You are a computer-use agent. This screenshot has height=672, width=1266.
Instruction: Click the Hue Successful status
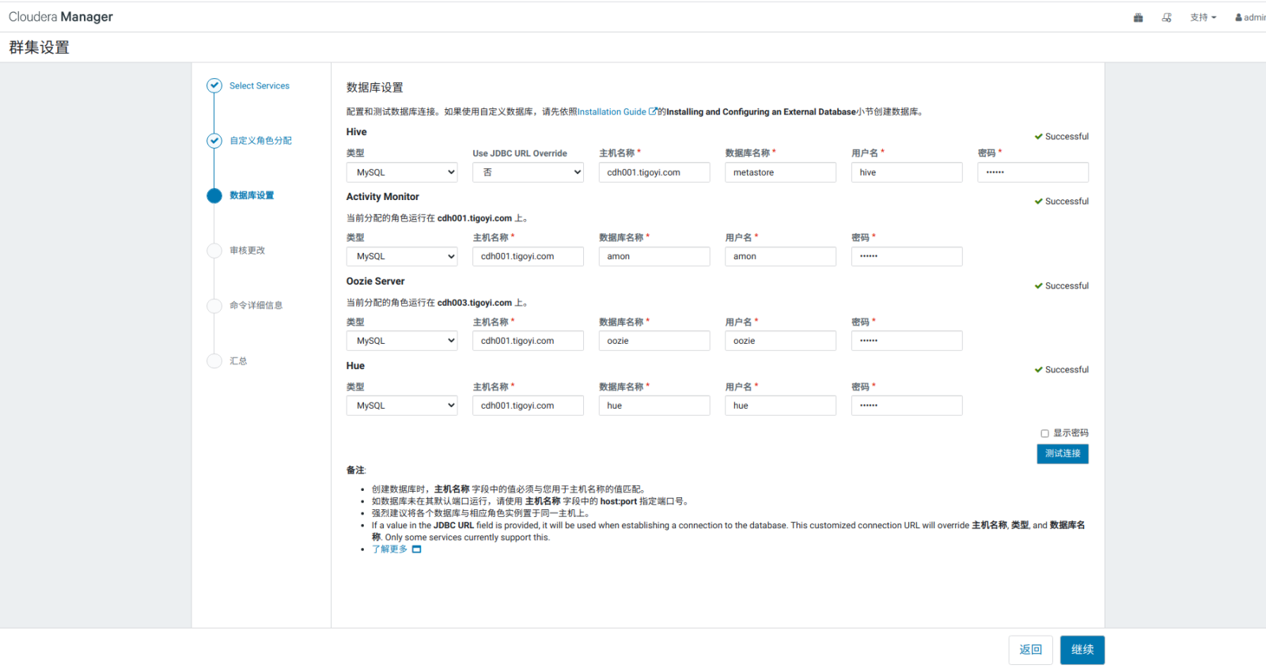coord(1061,370)
